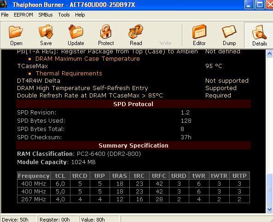Click the Thaiphoon Burner title bar icon

3,4
